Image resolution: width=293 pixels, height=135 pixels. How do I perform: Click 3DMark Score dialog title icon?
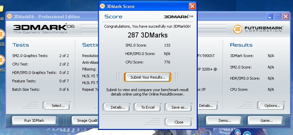point(102,6)
